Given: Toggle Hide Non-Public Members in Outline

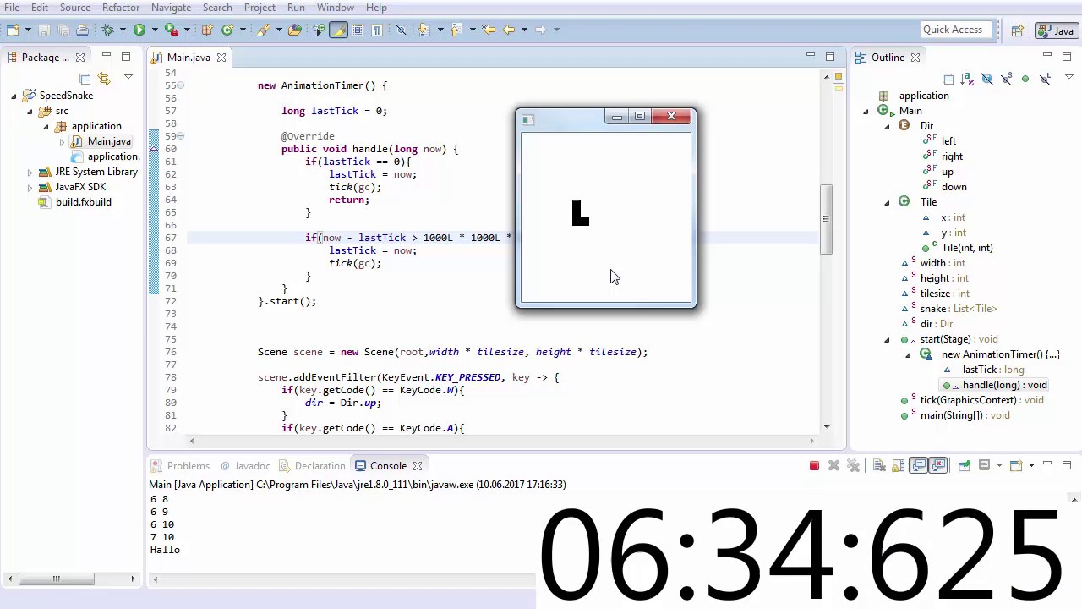Looking at the screenshot, I should (x=1025, y=79).
